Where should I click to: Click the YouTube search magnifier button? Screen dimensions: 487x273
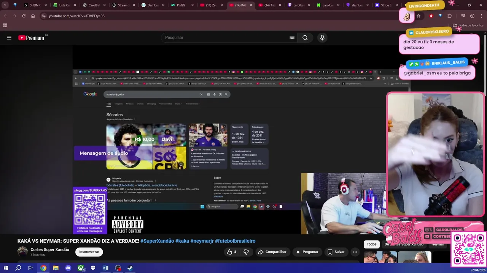pyautogui.click(x=305, y=38)
